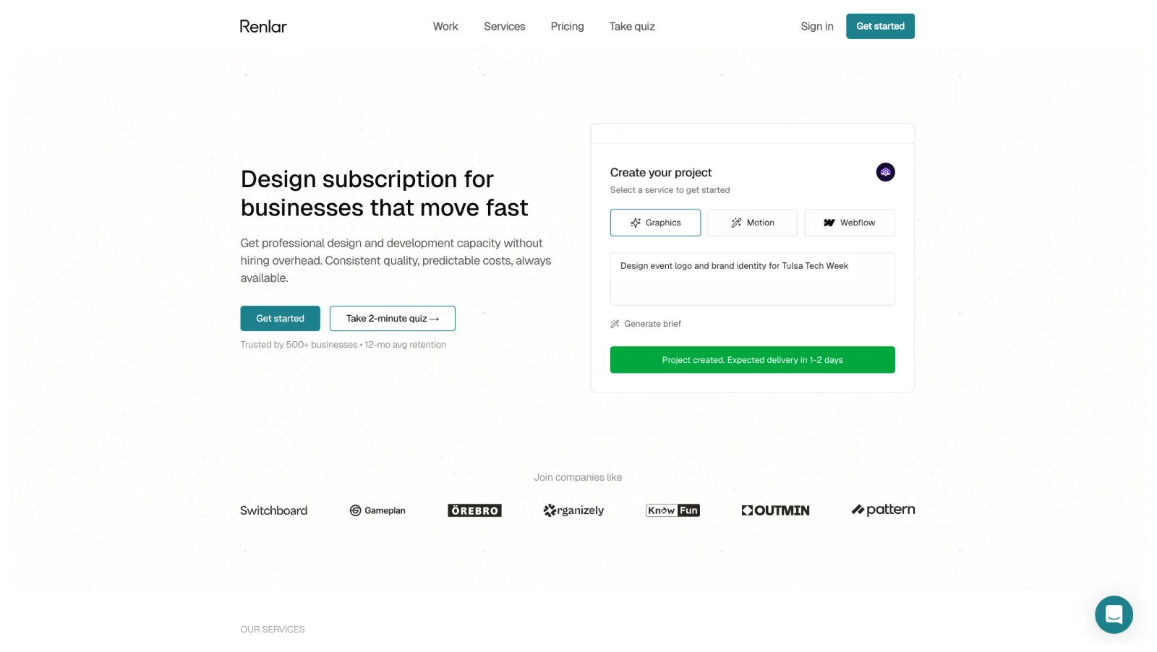The image size is (1157, 652).
Task: Click the project description text field
Action: 752,278
